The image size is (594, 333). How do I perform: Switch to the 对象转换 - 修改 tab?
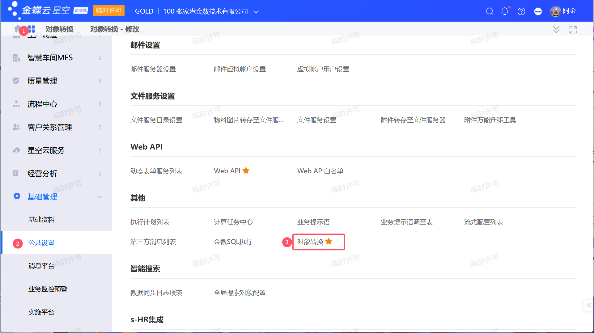[115, 29]
